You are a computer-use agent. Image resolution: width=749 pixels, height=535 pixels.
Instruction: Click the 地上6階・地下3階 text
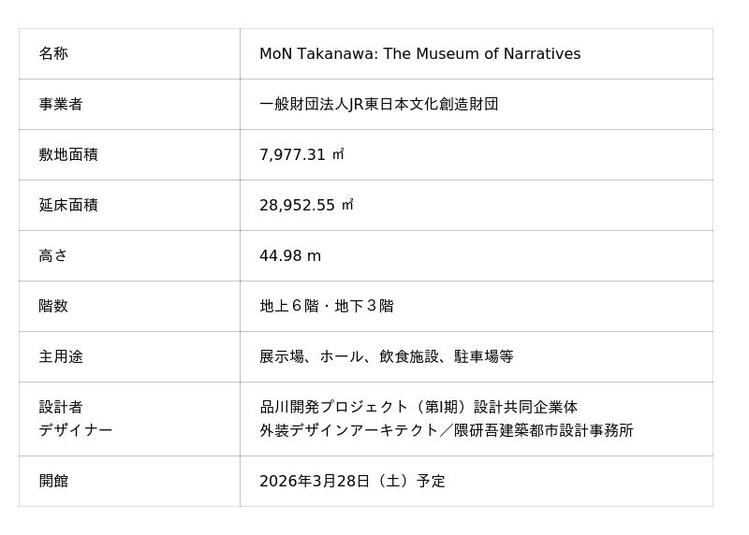click(326, 307)
